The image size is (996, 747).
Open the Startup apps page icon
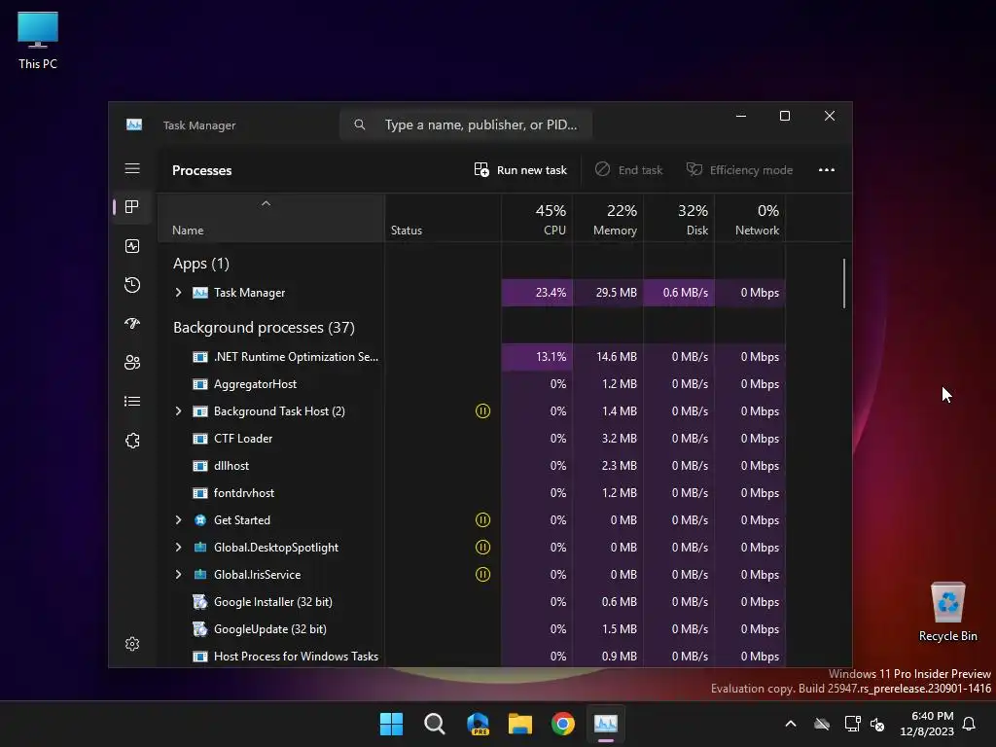pos(132,324)
